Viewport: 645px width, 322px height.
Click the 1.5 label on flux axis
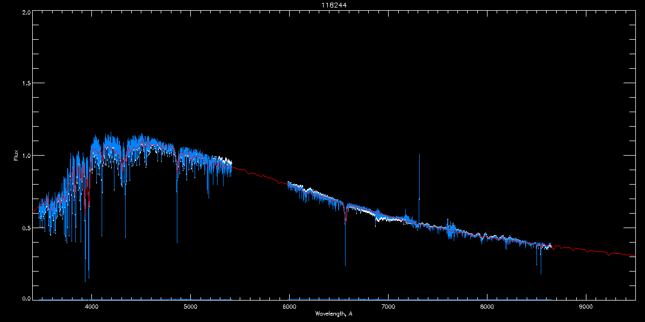26,84
